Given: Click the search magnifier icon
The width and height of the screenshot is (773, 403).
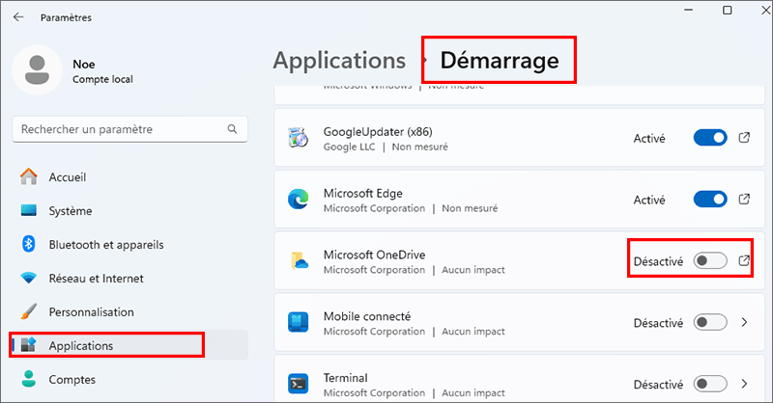Looking at the screenshot, I should [x=232, y=129].
